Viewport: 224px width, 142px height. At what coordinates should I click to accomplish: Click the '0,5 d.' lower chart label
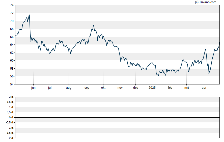[10, 112]
